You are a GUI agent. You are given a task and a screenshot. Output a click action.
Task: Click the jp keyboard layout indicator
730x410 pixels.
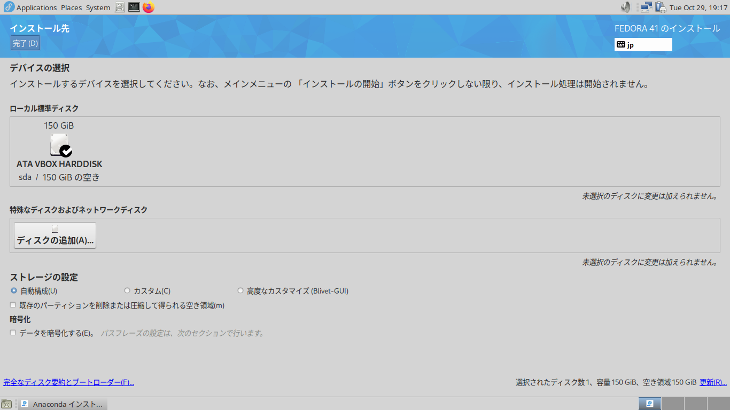[x=643, y=45]
